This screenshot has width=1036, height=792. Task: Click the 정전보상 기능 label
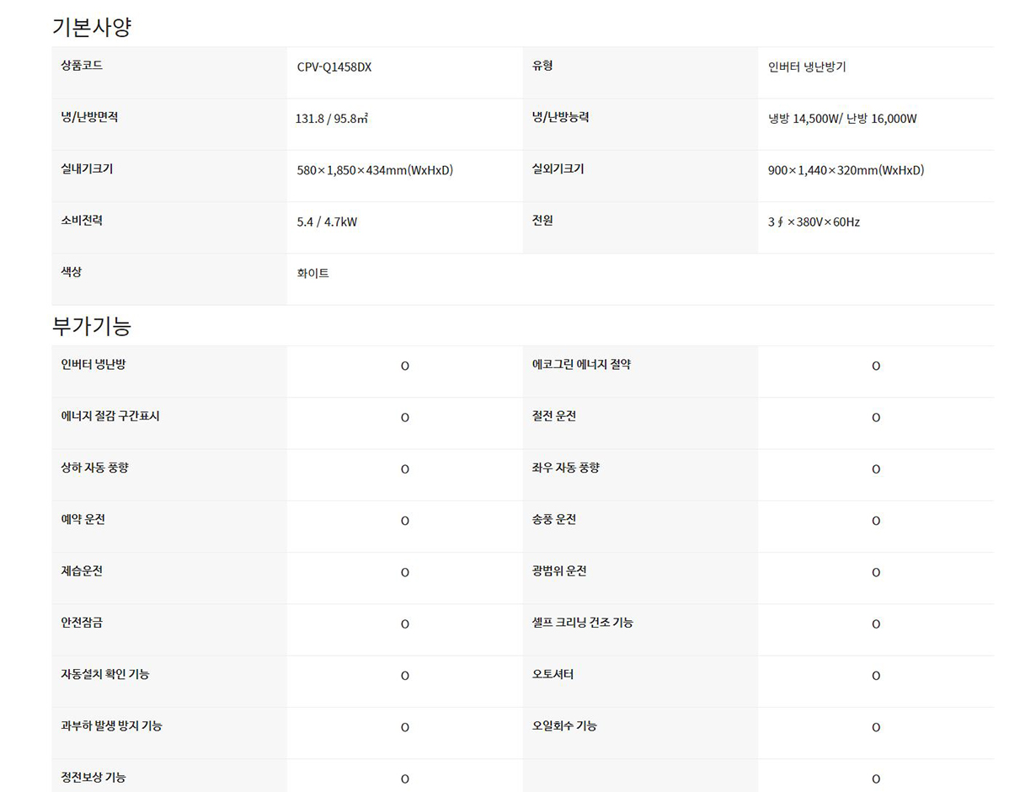point(93,777)
